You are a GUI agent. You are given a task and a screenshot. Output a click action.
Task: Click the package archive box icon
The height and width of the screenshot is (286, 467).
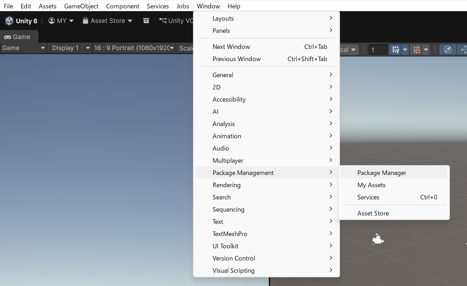pos(146,21)
